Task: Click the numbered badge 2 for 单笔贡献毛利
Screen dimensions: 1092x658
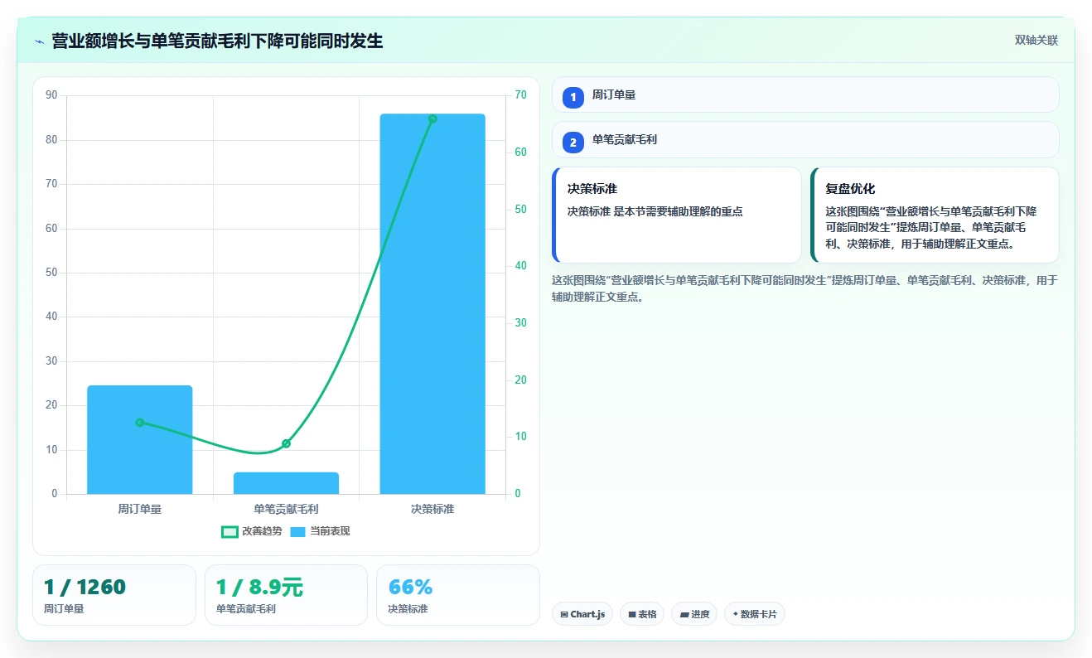Action: (573, 143)
